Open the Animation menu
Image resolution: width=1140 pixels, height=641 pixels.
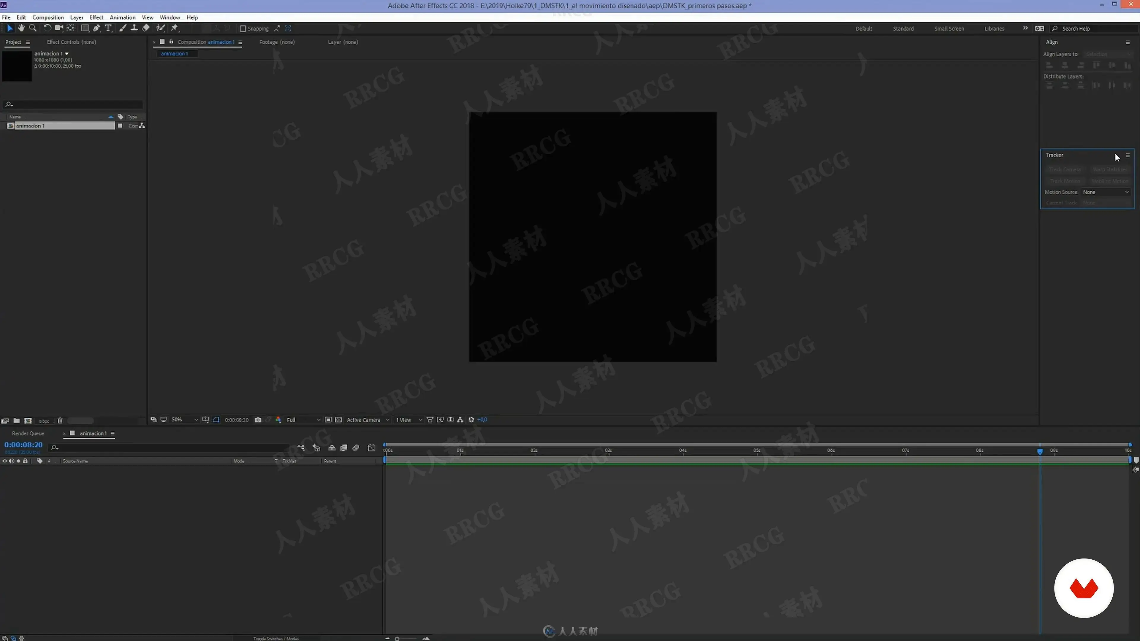122,17
